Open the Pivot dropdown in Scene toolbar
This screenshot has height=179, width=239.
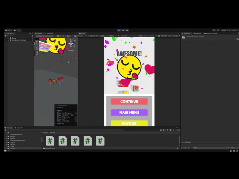pos(40,36)
